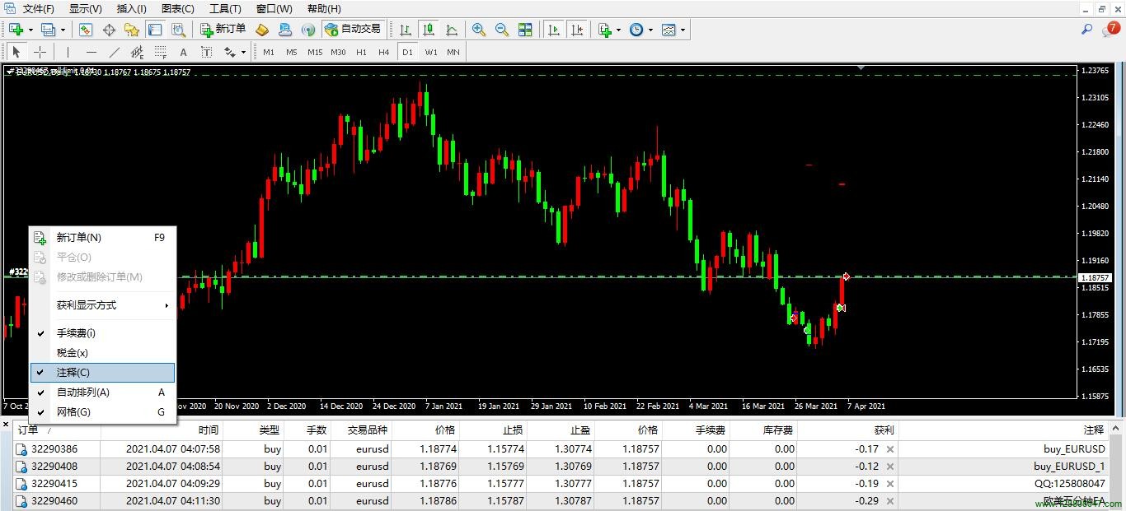Zoom in on the chart
This screenshot has width=1126, height=511.
click(479, 30)
